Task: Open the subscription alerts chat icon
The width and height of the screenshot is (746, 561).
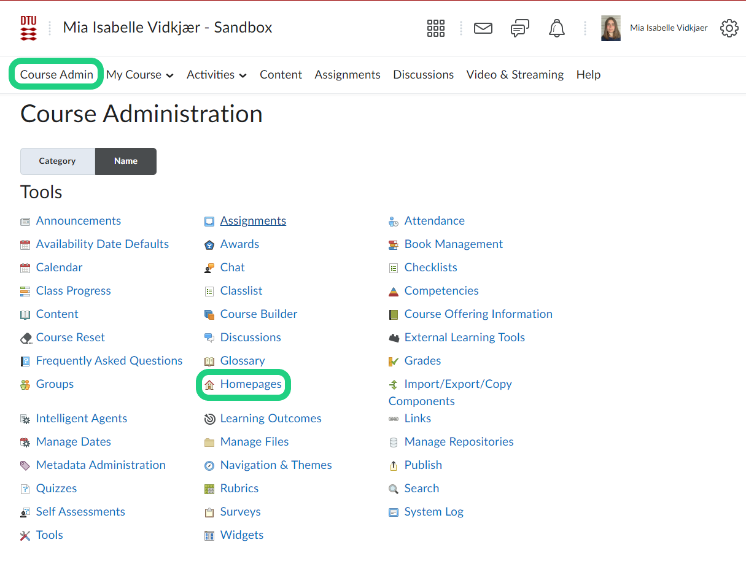Action: click(520, 28)
